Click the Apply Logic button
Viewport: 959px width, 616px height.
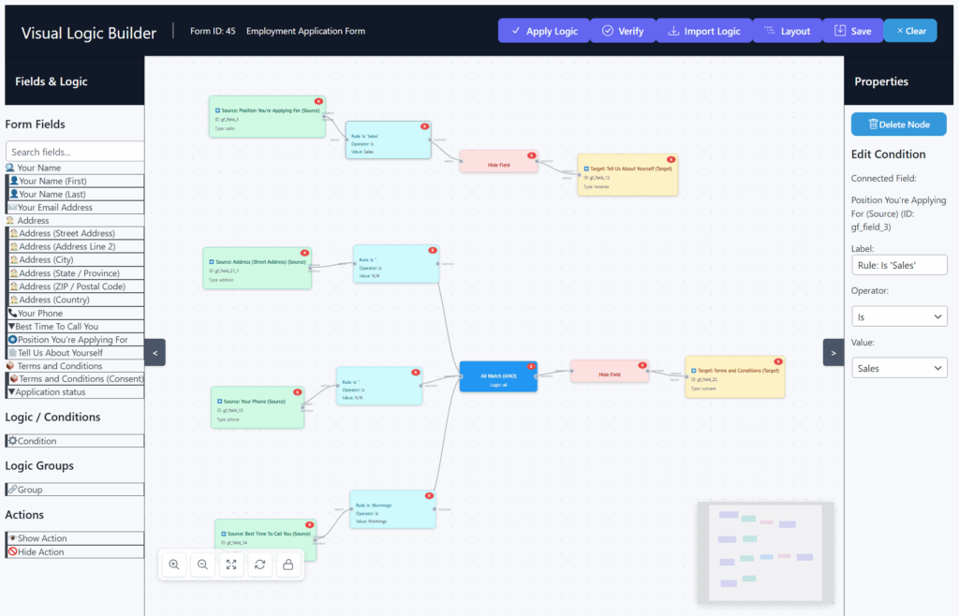[544, 31]
